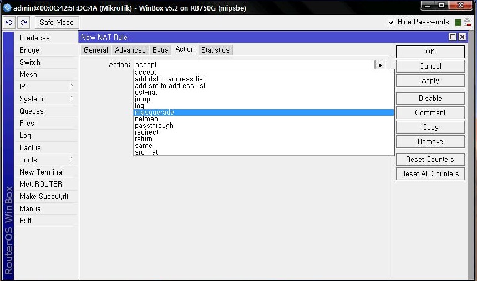
Task: Click the Undo arrow icon
Action: pyautogui.click(x=9, y=22)
